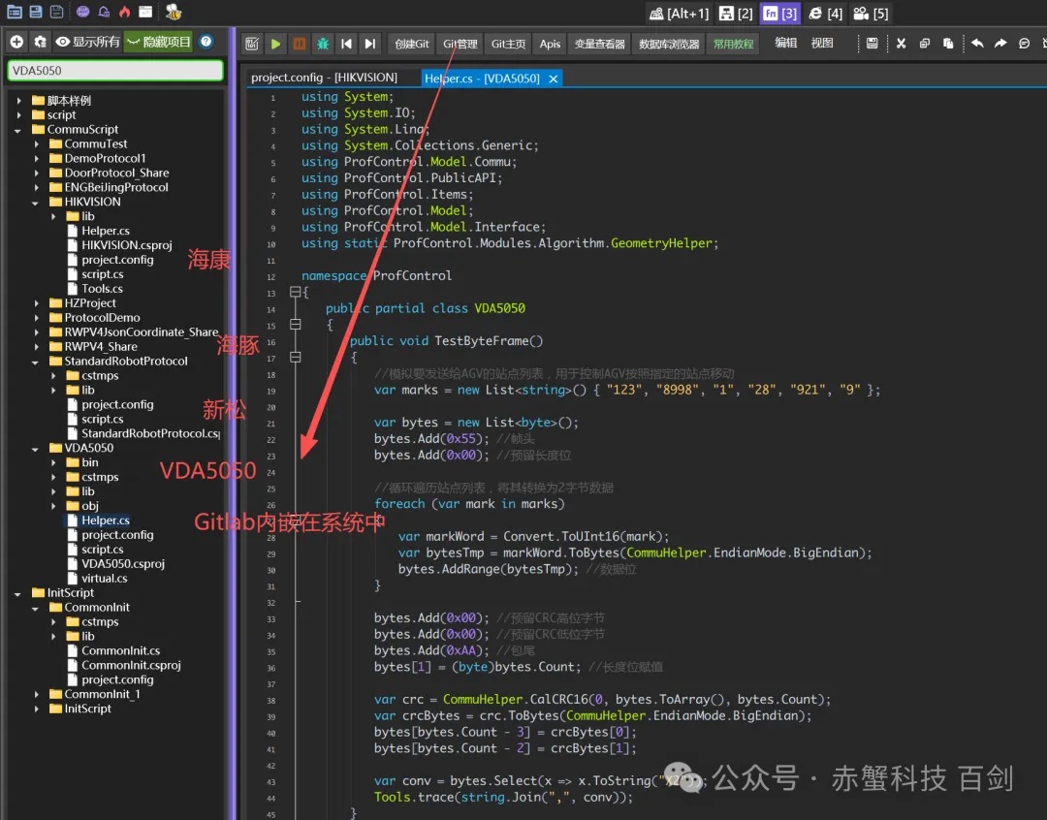Toggle Show All (显示所有) eye button
Screen dimensions: 1047x820
click(x=87, y=42)
